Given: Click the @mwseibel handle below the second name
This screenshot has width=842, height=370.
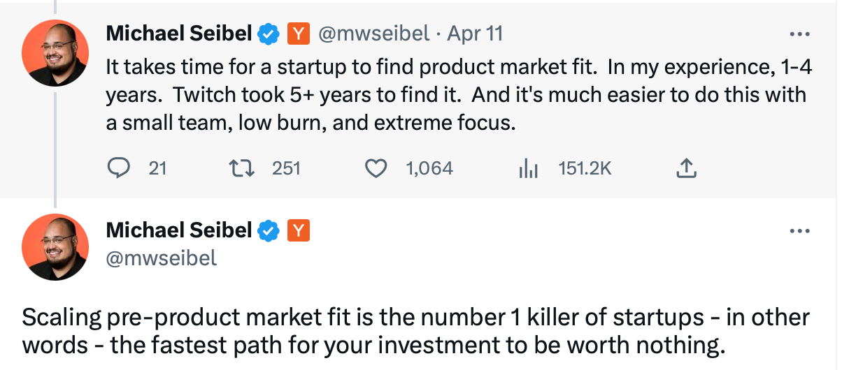Looking at the screenshot, I should [x=162, y=258].
